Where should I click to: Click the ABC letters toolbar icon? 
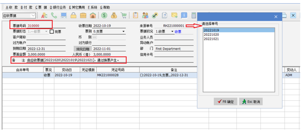(x=44, y=16)
